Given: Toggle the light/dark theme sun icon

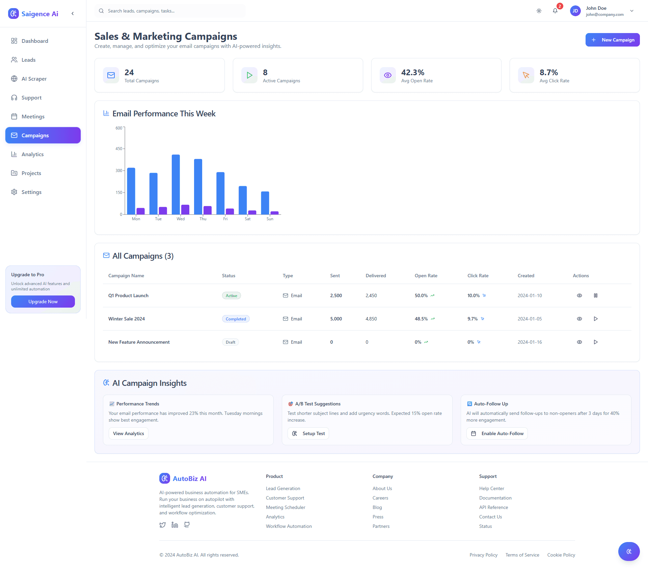Looking at the screenshot, I should [539, 11].
